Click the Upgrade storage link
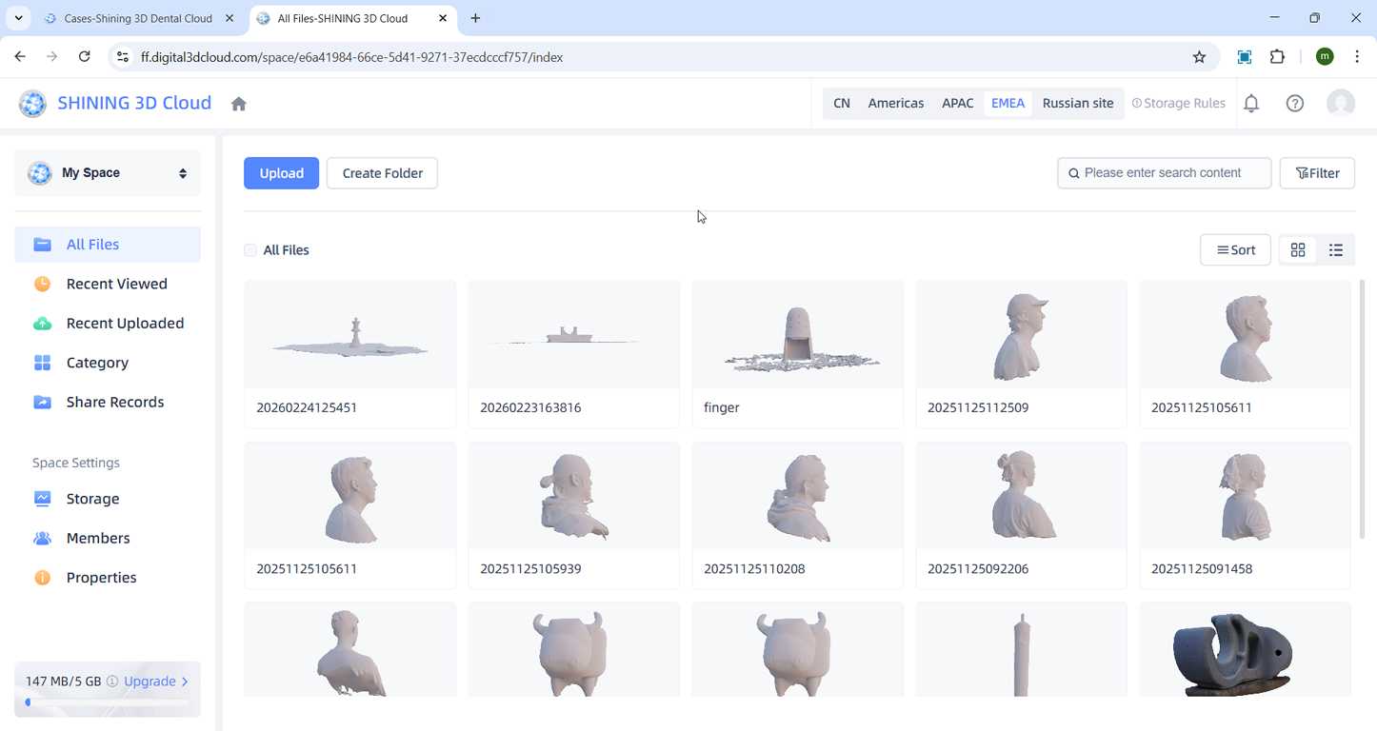 click(156, 682)
